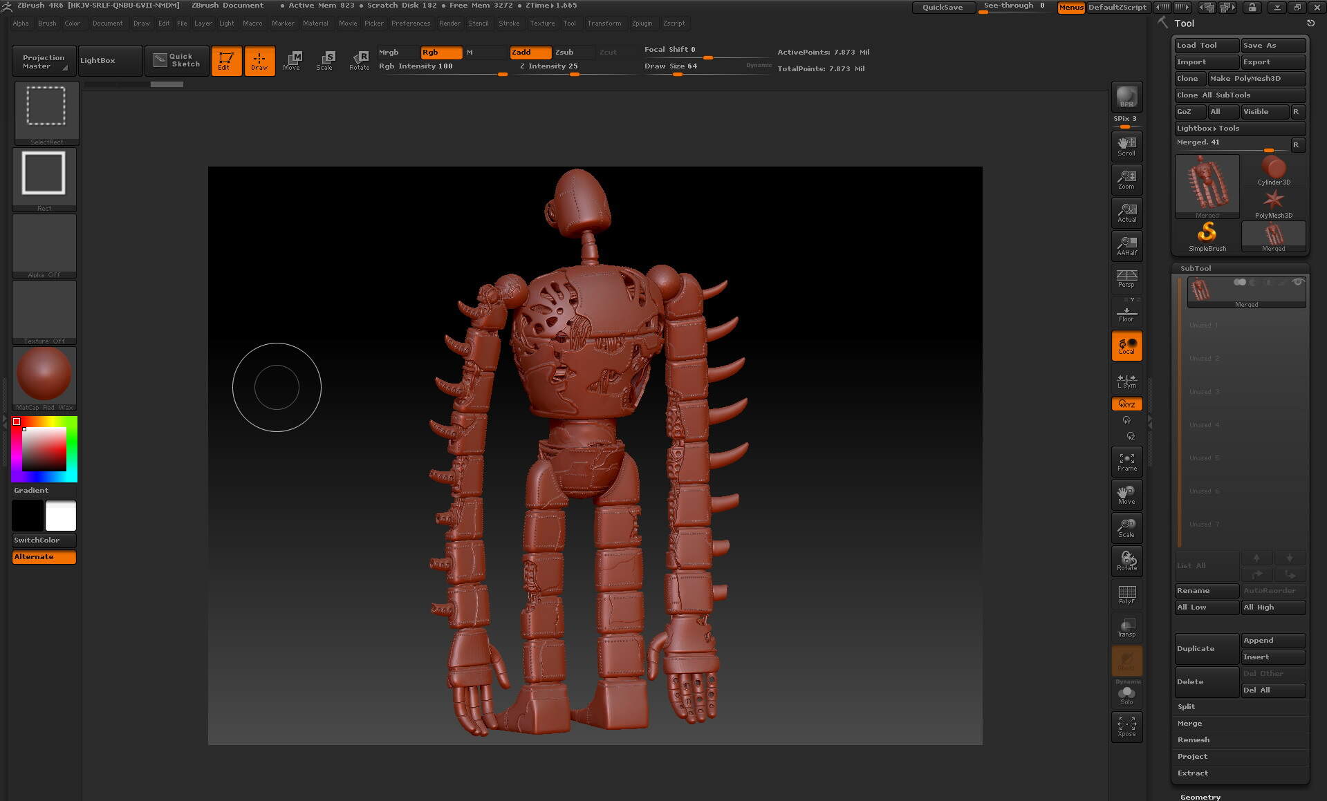Open the Preferences menu
The height and width of the screenshot is (801, 1327).
411,23
